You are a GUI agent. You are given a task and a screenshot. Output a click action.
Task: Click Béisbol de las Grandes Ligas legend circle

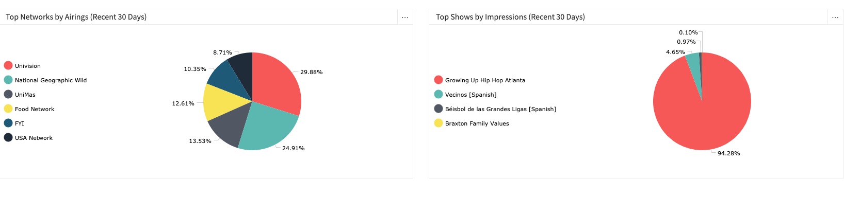(x=439, y=109)
